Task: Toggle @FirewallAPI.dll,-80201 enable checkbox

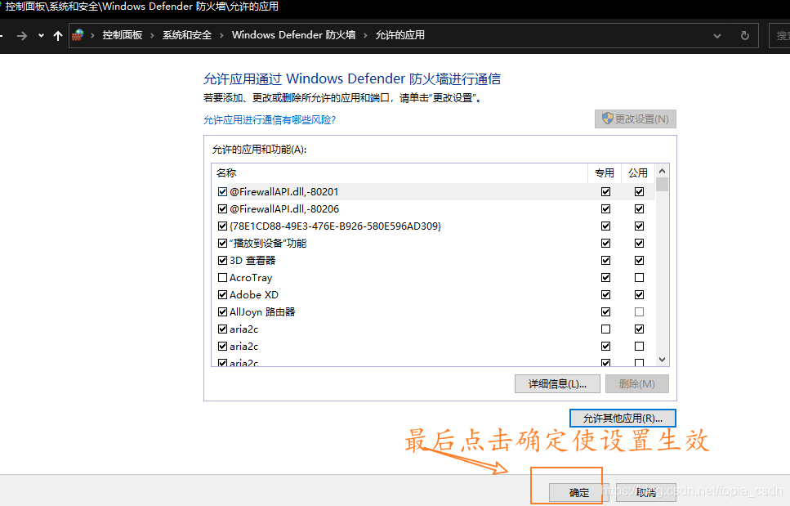Action: point(222,191)
